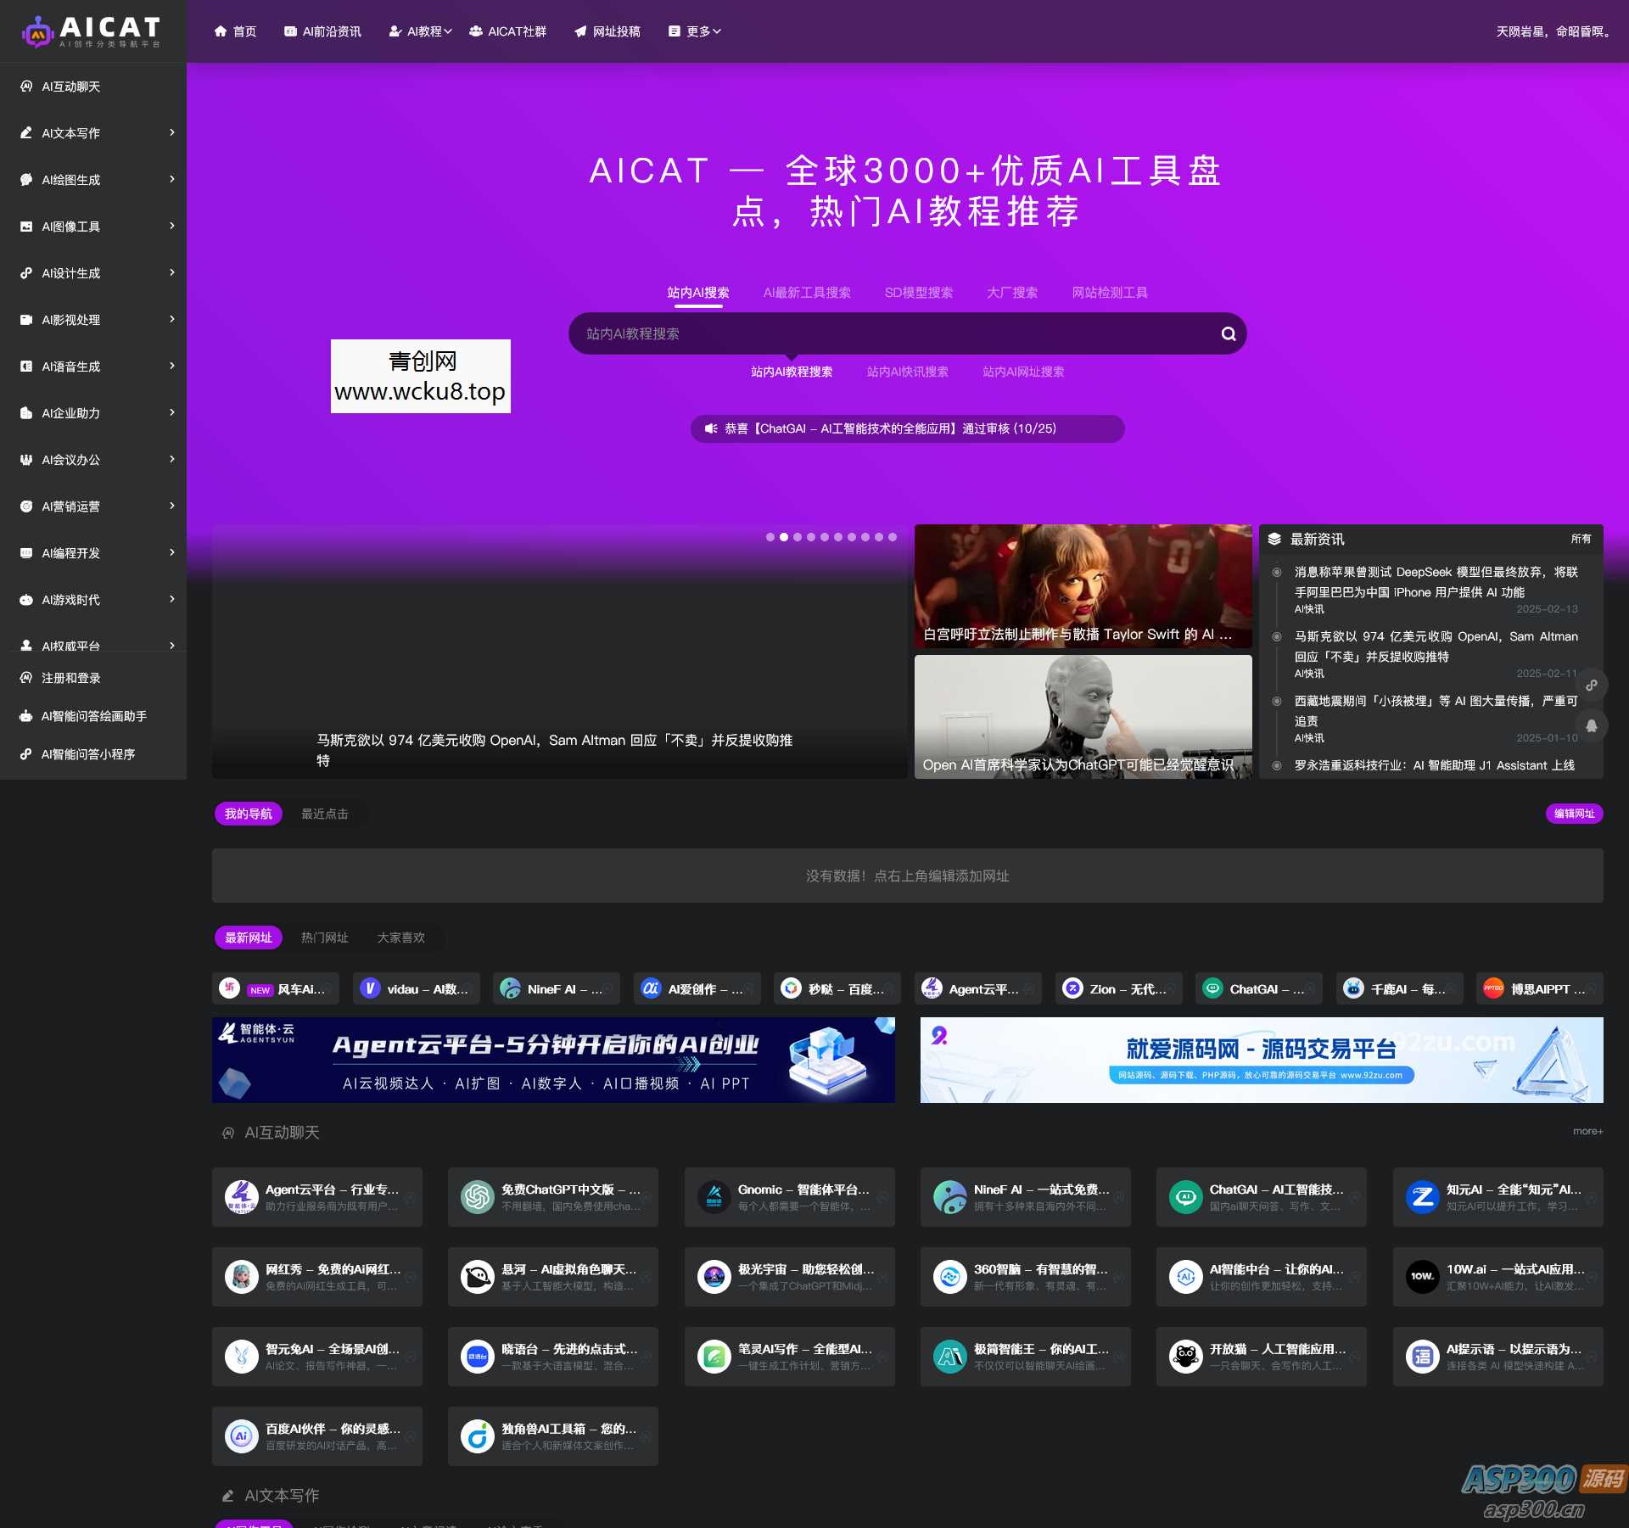Screen dimensions: 1629x1528
Task: Switch to the SD模型搜索 tab
Action: click(919, 292)
